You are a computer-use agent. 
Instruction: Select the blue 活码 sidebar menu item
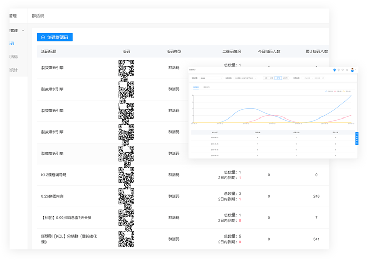12,43
